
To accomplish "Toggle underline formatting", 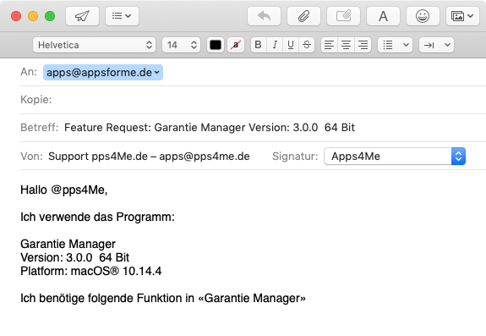I will (291, 45).
